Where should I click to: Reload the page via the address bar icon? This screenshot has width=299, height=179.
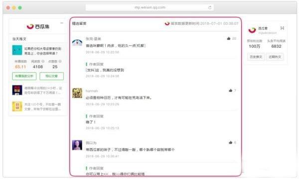[x=210, y=7]
